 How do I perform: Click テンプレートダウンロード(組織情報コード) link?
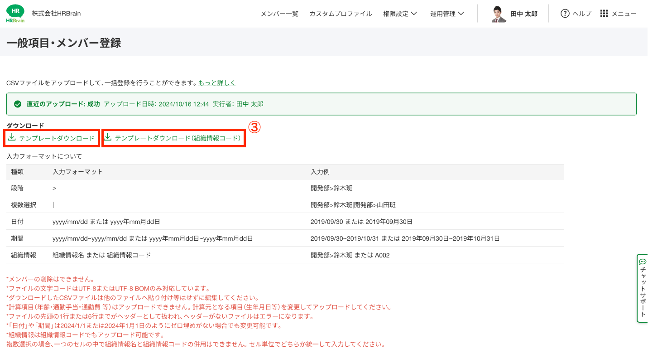[178, 138]
